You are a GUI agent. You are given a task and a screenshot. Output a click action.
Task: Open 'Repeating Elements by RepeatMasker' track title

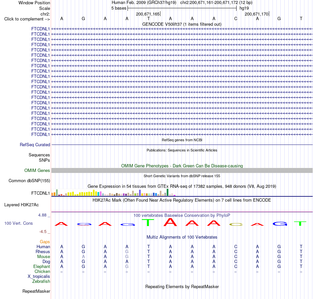(182, 287)
